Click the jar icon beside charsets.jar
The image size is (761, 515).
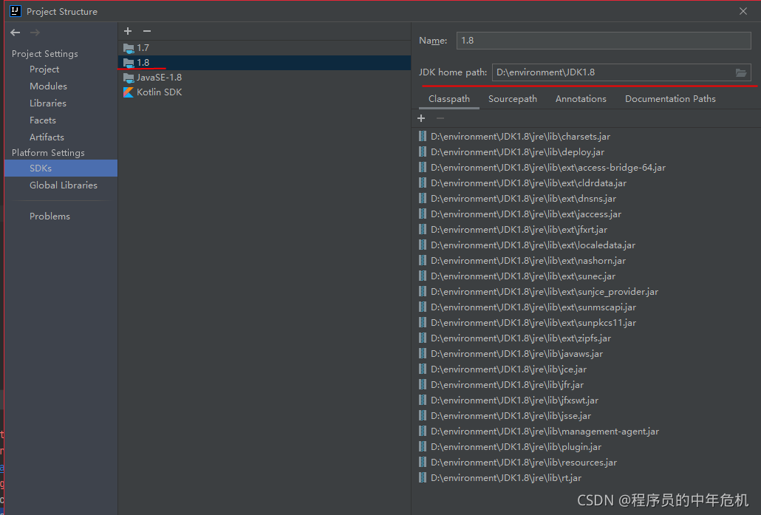click(423, 137)
